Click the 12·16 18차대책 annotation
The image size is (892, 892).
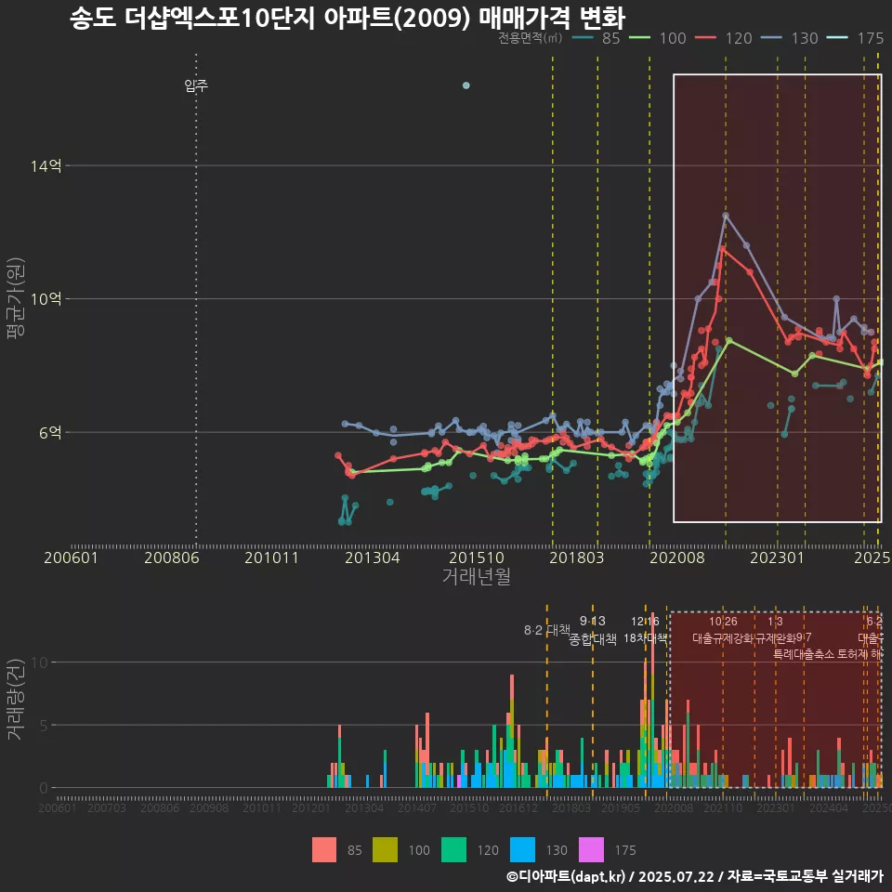tap(645, 630)
